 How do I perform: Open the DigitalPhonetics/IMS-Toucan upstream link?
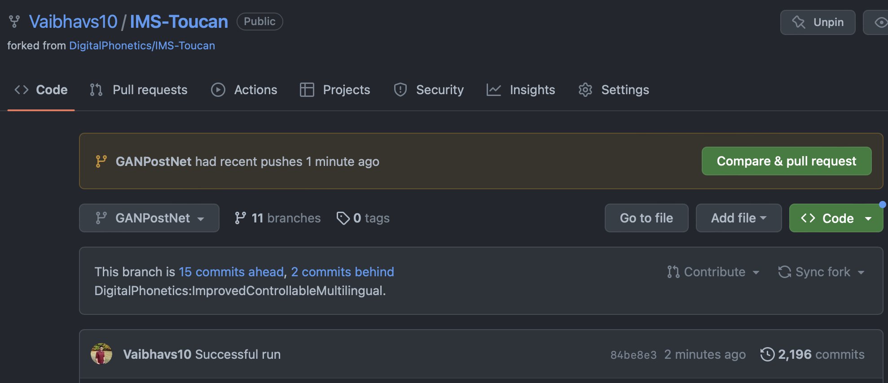142,46
